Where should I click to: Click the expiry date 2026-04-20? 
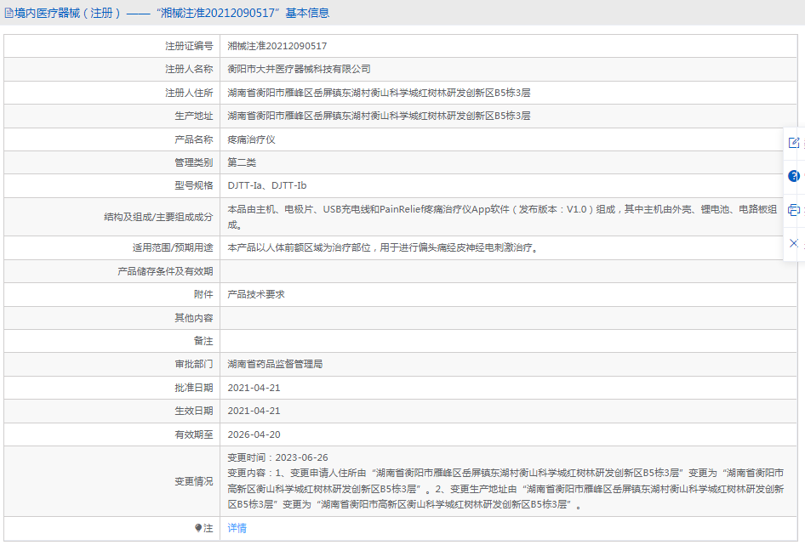click(254, 434)
